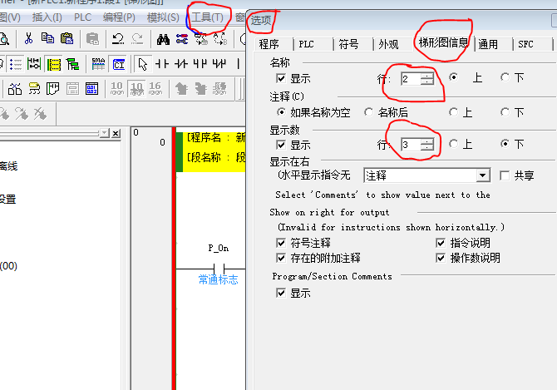
Task: Switch to the 符号 tab
Action: point(348,44)
